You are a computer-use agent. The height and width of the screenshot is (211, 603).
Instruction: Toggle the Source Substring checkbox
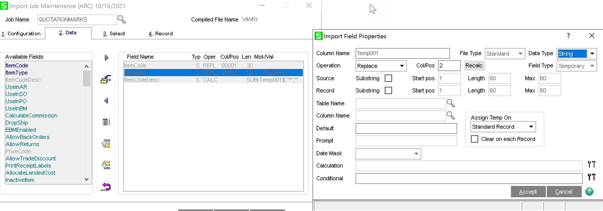click(x=388, y=78)
